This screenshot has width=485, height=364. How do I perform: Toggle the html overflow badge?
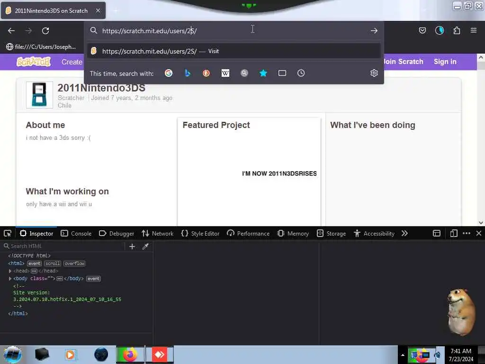click(74, 264)
